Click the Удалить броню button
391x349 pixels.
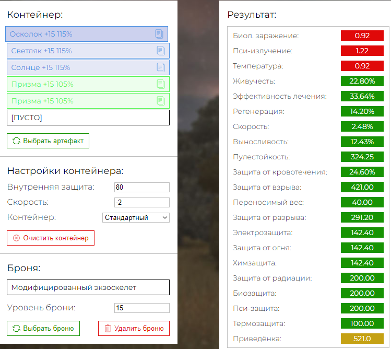[134, 328]
